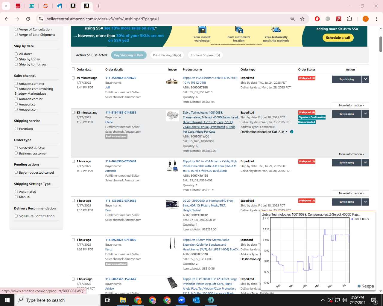Check the Business customer order type
Image resolution: width=383 pixels, height=306 pixels.
point(16,153)
